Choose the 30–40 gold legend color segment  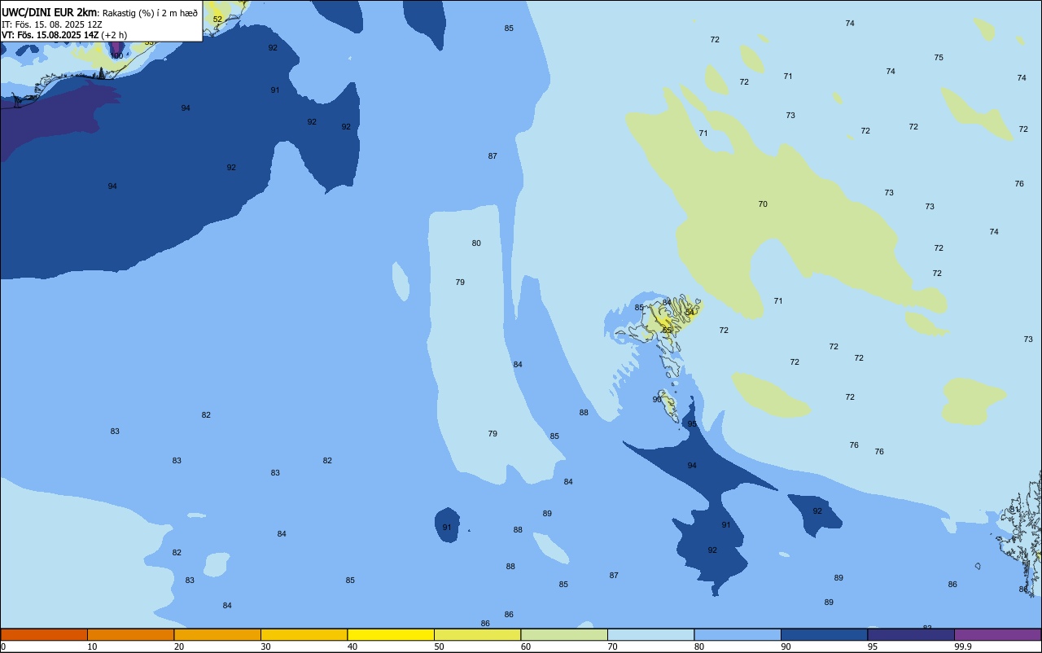[x=304, y=634]
